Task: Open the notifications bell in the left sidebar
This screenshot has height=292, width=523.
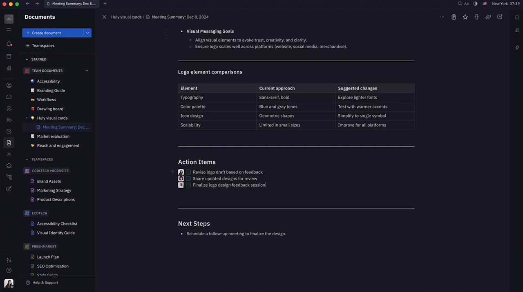Action: pyautogui.click(x=9, y=44)
